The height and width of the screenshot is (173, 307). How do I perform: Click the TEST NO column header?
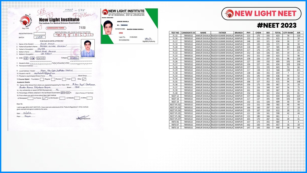[175, 33]
